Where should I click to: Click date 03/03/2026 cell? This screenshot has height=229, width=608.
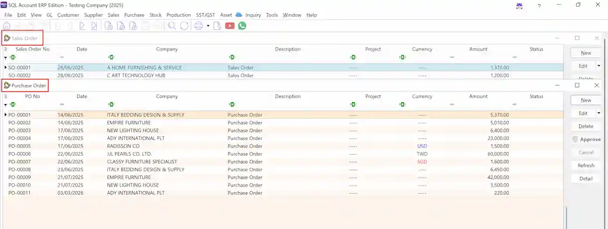pyautogui.click(x=70, y=193)
